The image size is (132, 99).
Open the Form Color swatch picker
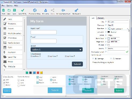(109, 38)
